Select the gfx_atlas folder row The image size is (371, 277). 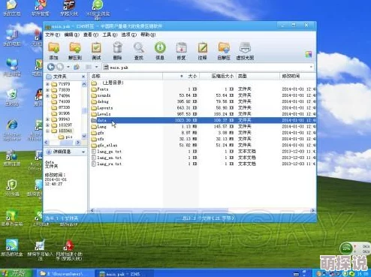(x=203, y=145)
